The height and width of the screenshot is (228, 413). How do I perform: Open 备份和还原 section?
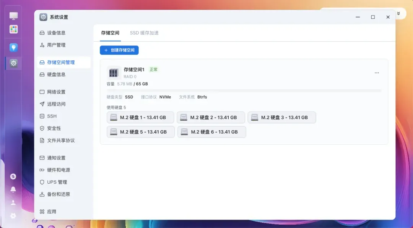click(x=59, y=194)
